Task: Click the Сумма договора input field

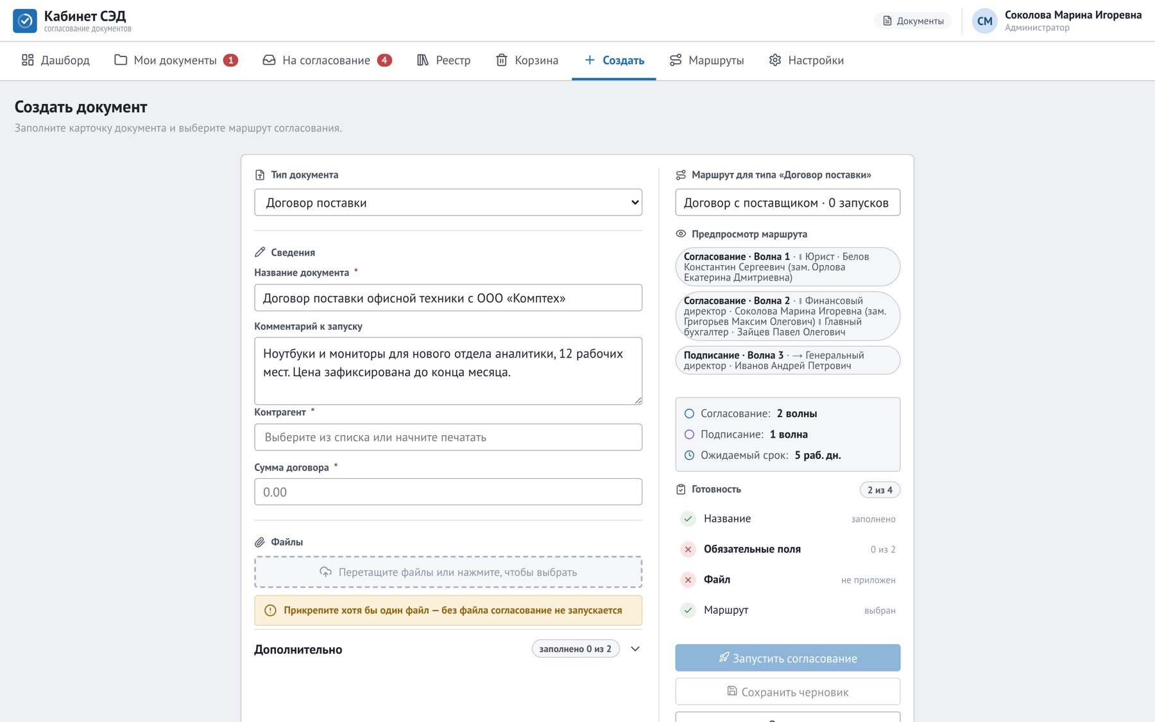Action: coord(448,492)
